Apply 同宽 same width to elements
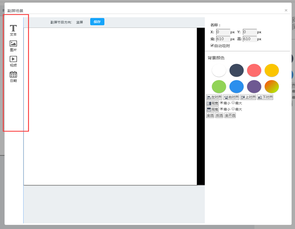295x229 pixels. pos(212,103)
